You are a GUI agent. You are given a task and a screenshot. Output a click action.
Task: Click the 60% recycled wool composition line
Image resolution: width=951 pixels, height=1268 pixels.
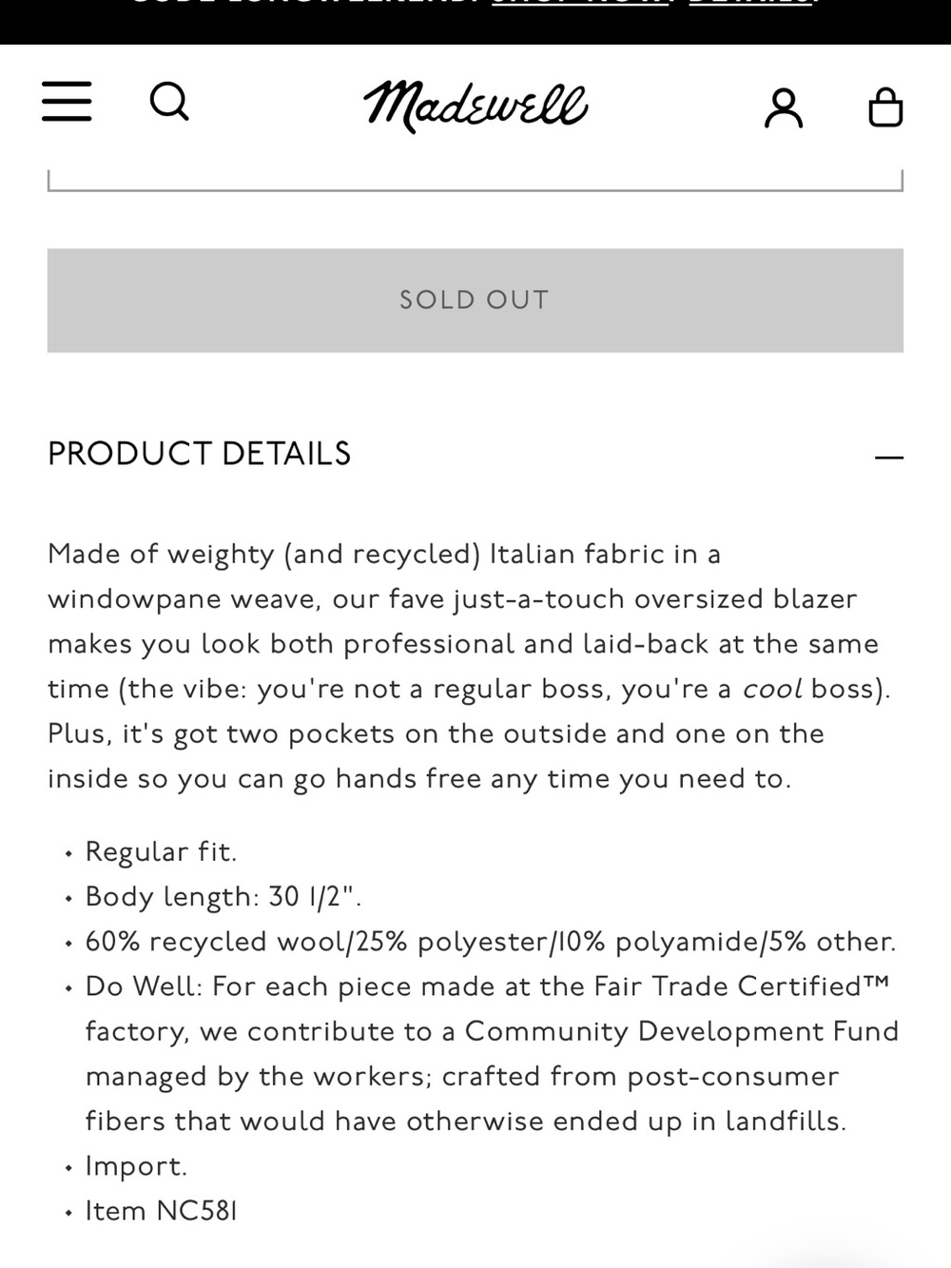(491, 942)
